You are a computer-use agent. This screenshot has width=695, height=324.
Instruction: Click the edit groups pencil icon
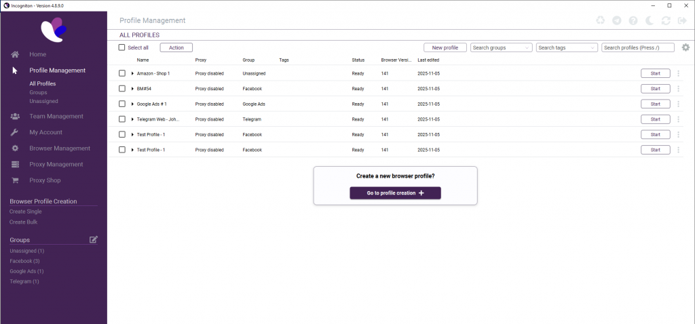pos(94,239)
